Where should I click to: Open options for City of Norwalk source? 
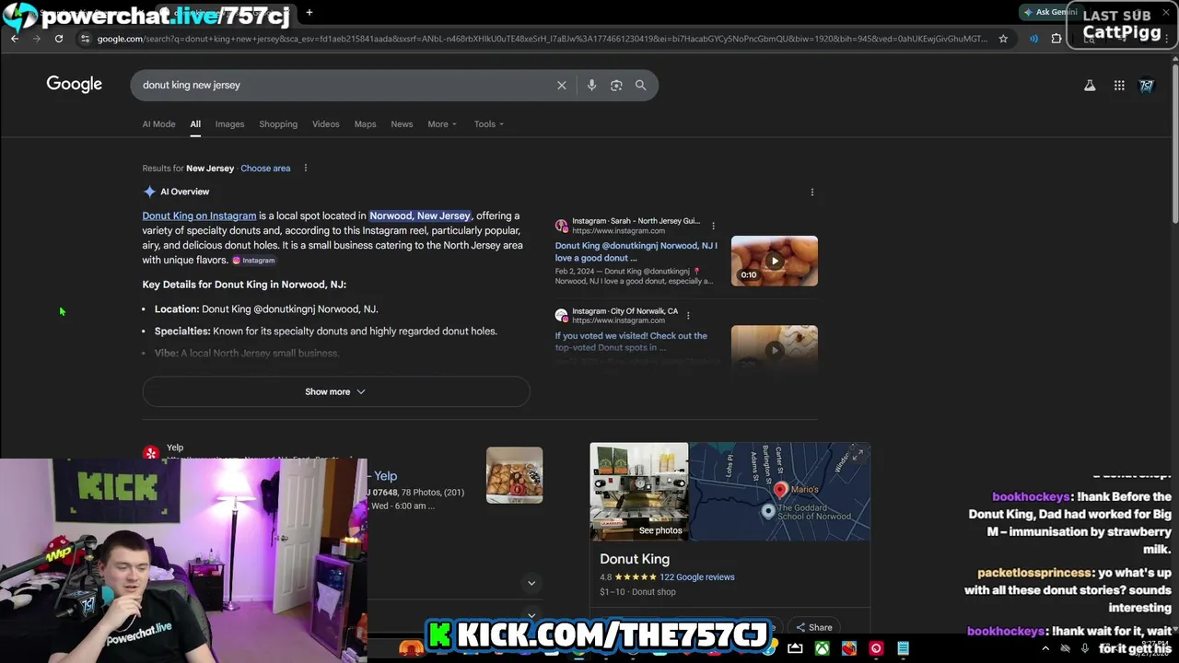tap(688, 316)
